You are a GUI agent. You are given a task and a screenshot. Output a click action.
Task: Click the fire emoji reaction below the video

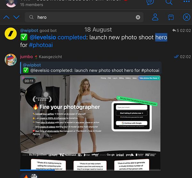tap(26, 176)
